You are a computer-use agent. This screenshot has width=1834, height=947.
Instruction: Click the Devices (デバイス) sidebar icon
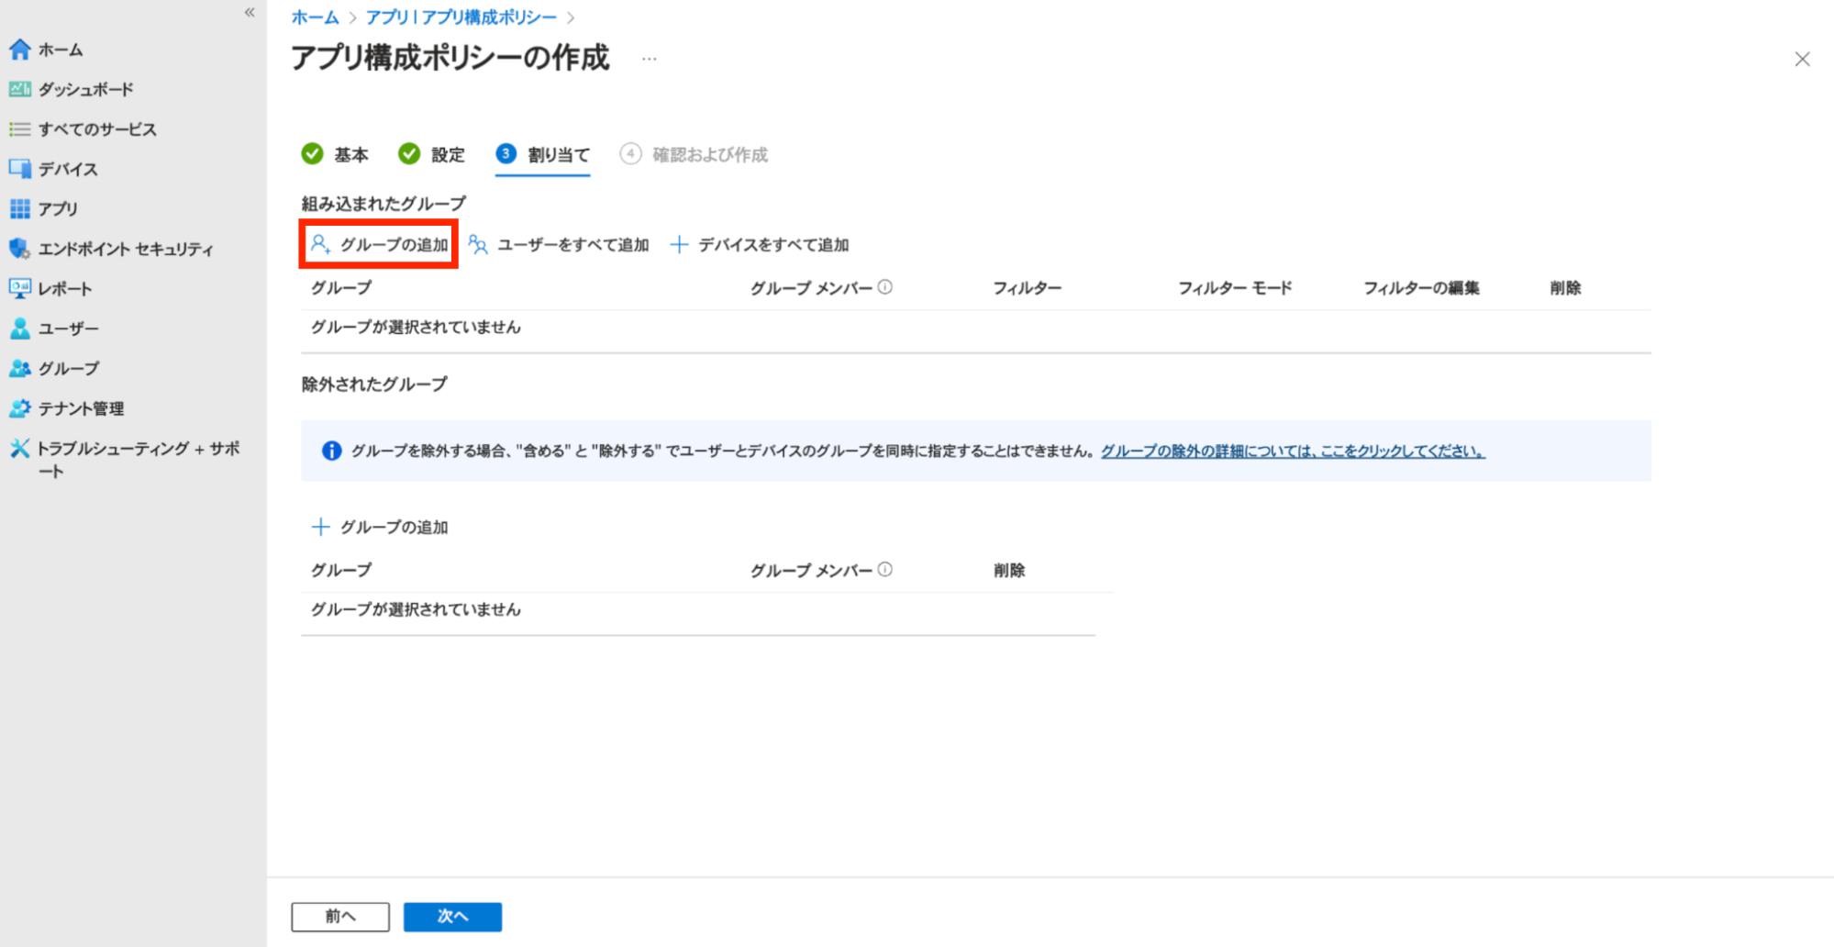[x=20, y=169]
